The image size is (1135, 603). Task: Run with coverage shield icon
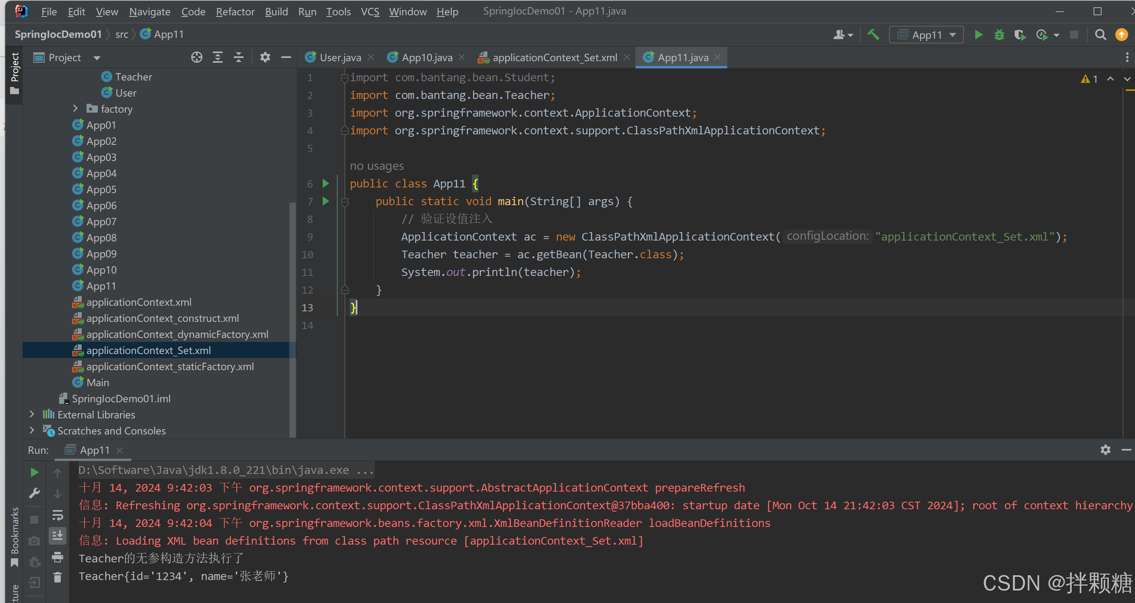click(x=1019, y=34)
